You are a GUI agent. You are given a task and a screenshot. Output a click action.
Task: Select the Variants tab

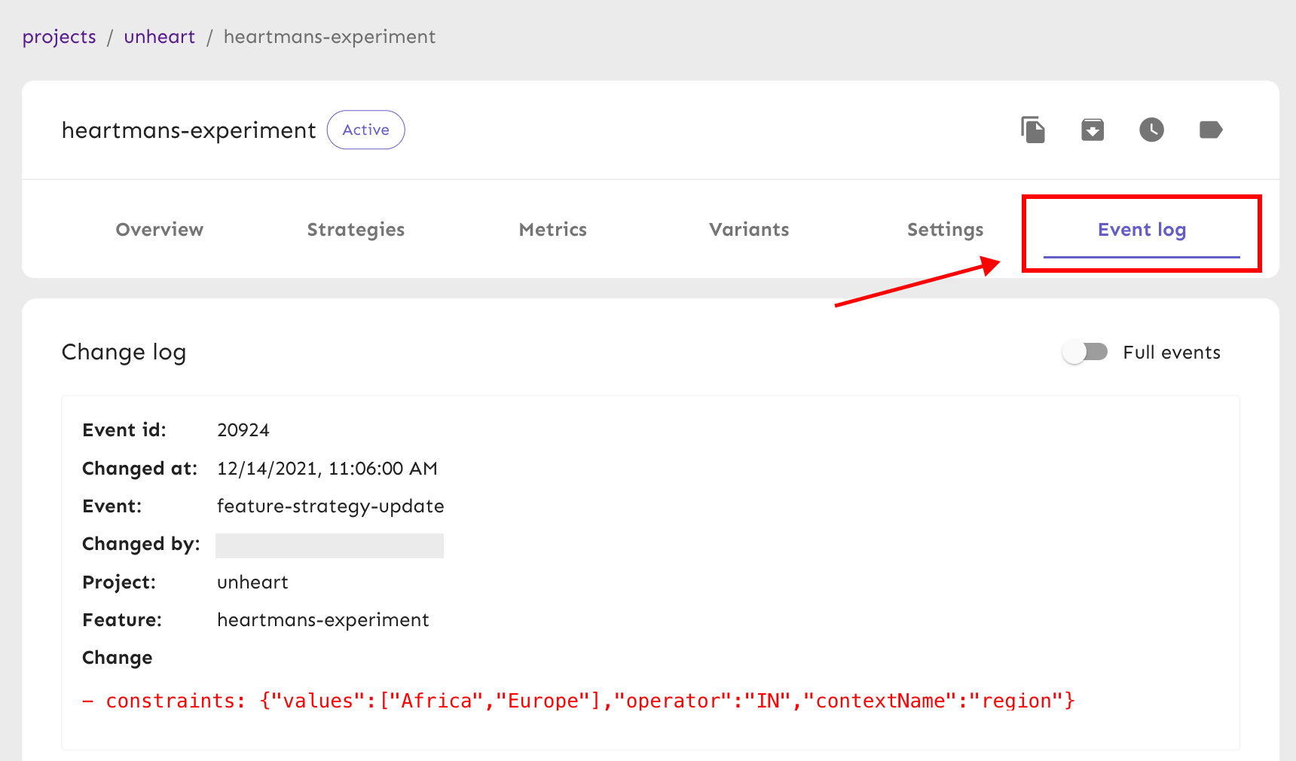(749, 230)
